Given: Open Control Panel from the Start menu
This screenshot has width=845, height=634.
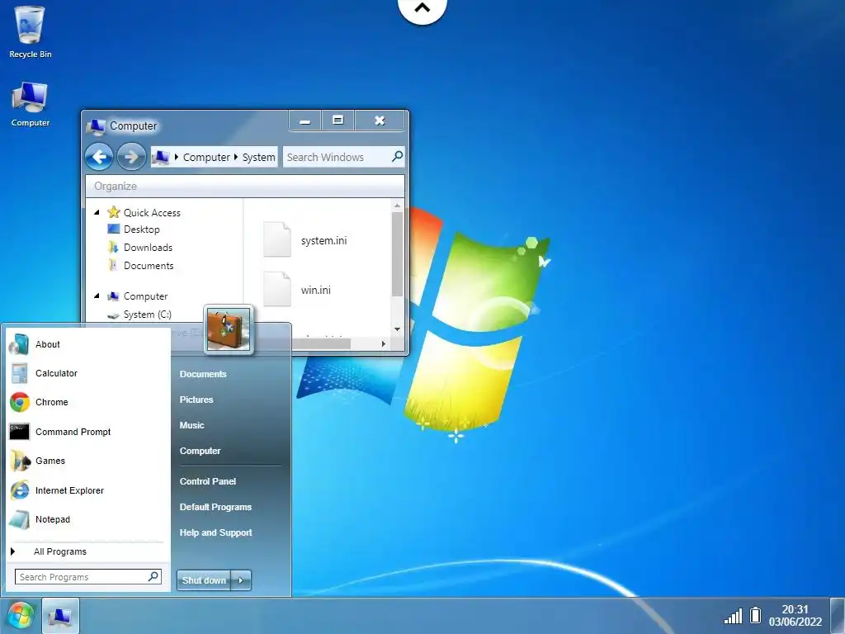Looking at the screenshot, I should coord(207,481).
